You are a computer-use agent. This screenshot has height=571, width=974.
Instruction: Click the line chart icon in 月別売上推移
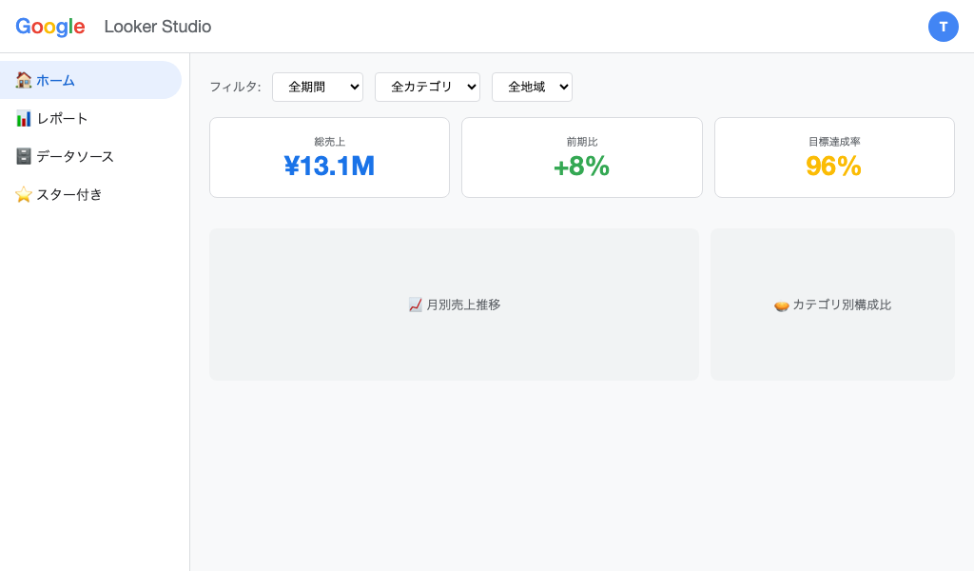click(415, 305)
